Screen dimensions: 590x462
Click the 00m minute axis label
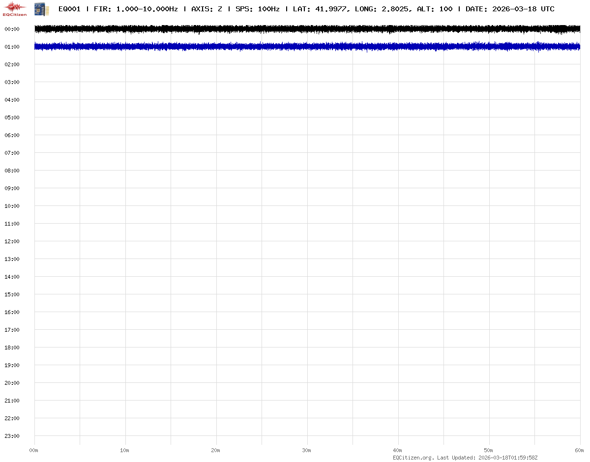tap(34, 450)
